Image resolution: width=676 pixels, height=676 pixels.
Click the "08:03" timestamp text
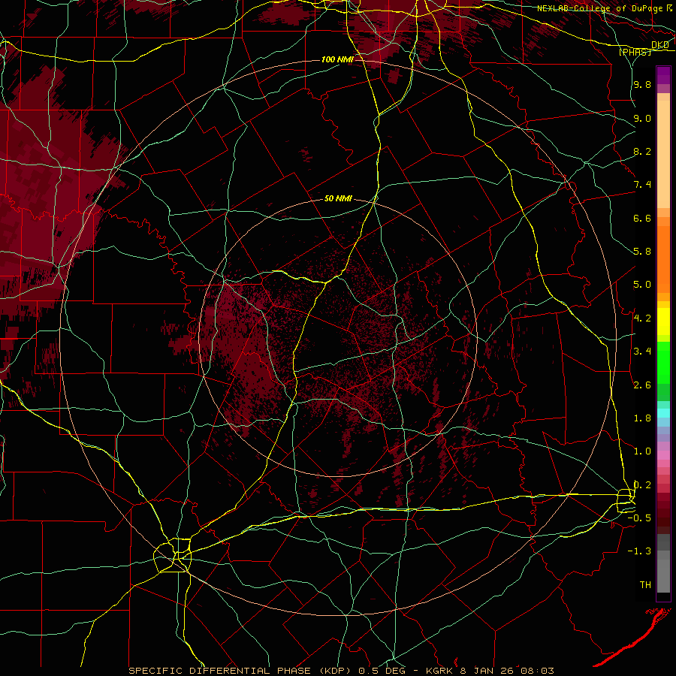tap(537, 671)
